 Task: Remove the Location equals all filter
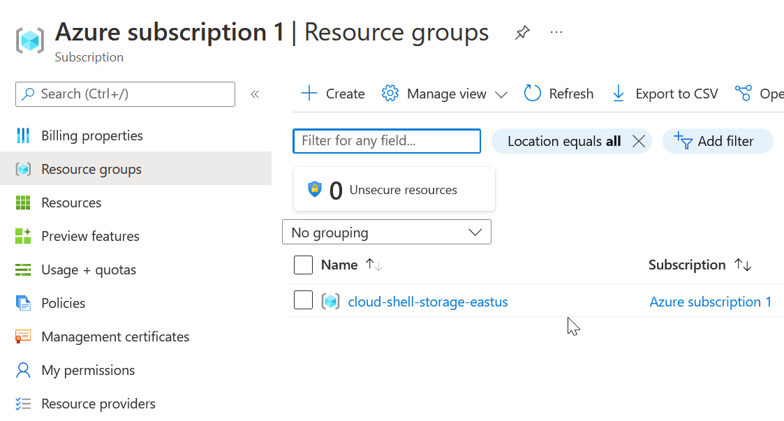tap(638, 141)
